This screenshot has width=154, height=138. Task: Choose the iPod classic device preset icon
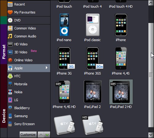(93, 25)
